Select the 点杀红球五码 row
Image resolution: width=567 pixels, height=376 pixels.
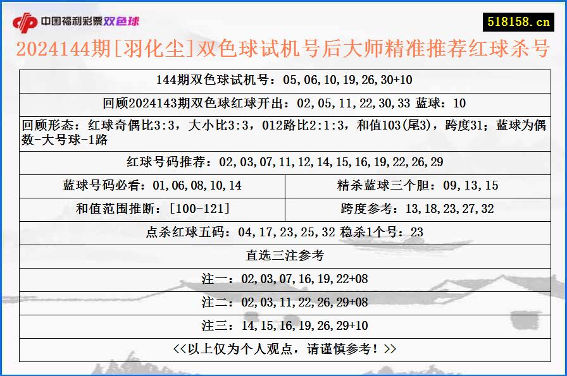point(283,232)
